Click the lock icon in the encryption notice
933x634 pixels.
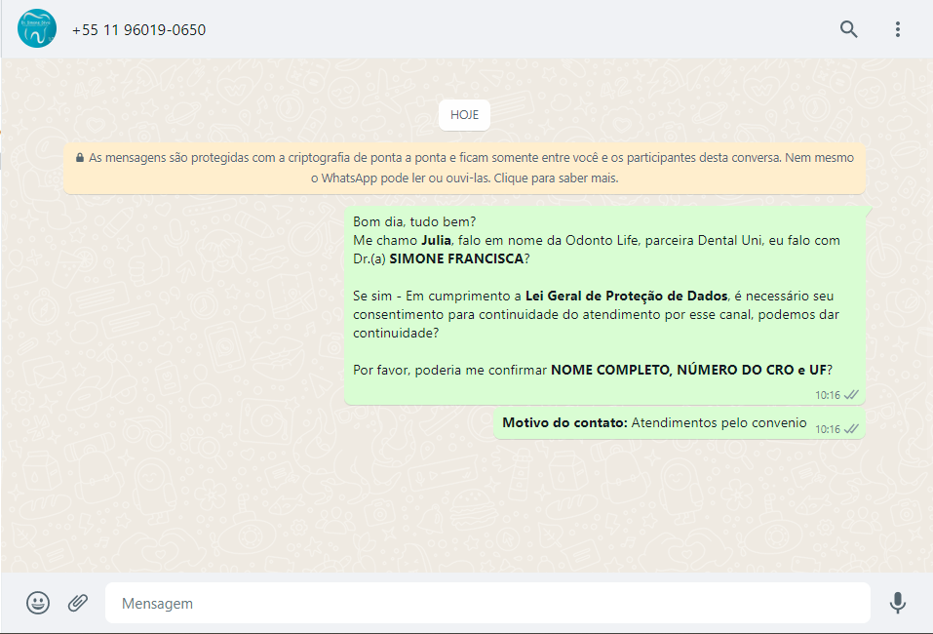[80, 158]
